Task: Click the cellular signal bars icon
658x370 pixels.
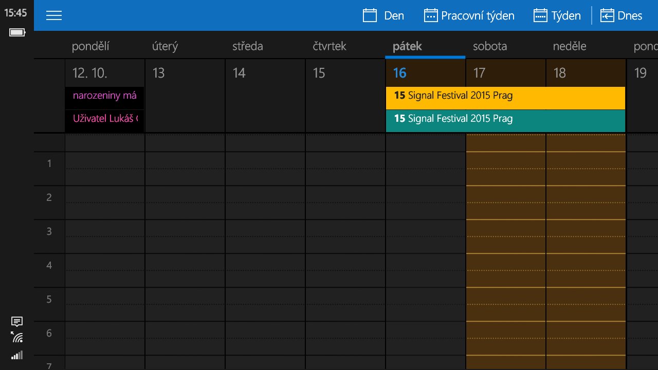Action: point(17,355)
